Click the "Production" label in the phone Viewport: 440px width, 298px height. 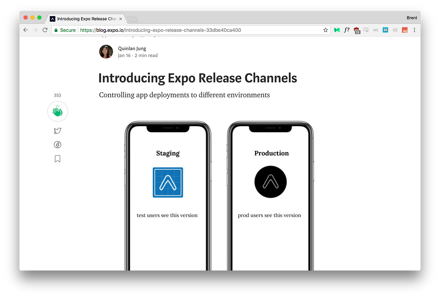click(272, 153)
